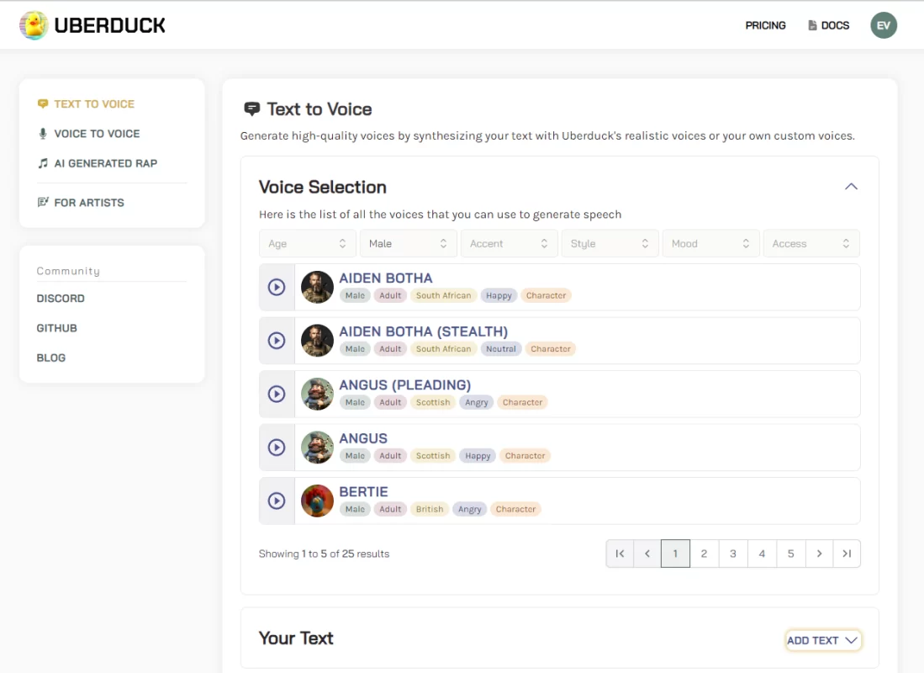Expand the Add Text dropdown button

pos(822,640)
